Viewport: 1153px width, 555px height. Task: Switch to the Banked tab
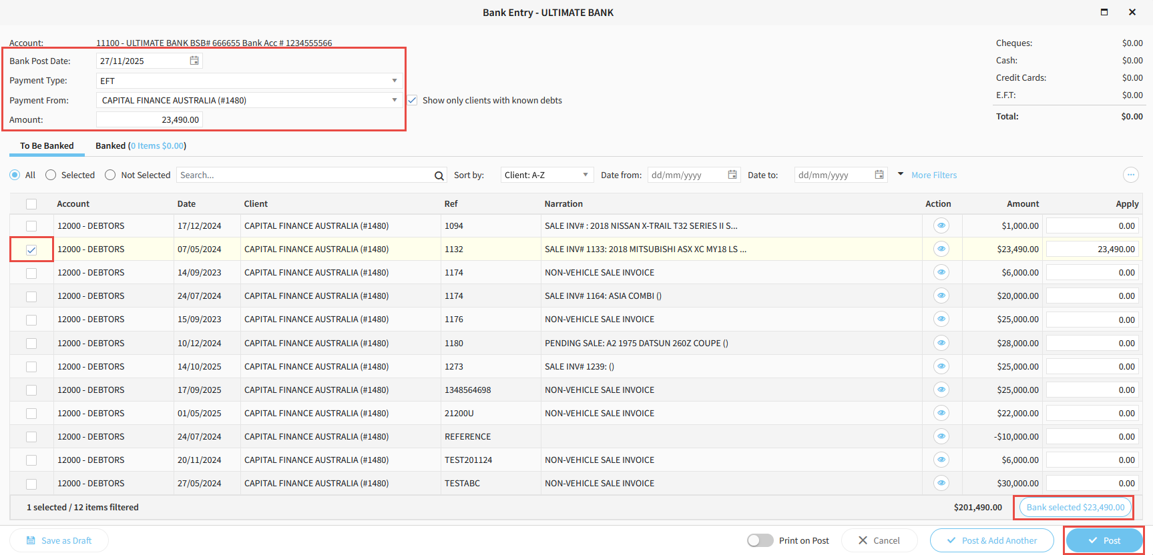click(141, 145)
